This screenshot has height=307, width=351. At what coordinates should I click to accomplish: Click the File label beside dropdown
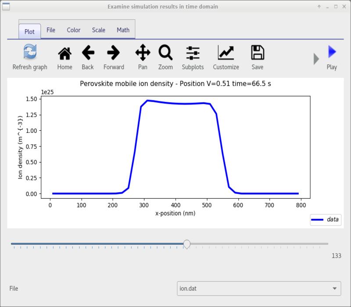[14, 289]
